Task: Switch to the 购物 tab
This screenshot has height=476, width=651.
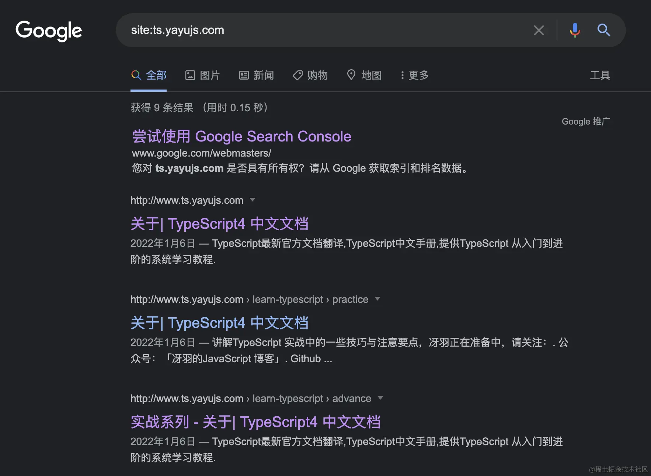Action: coord(310,75)
